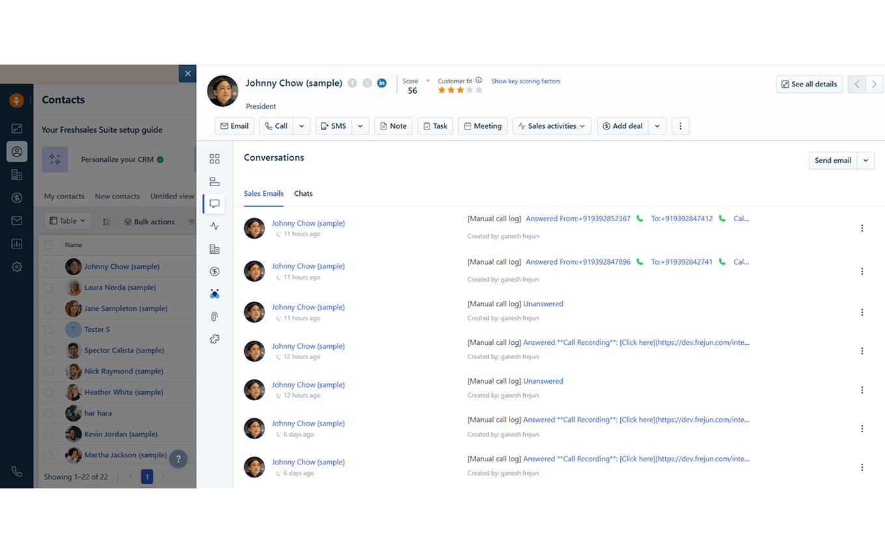Check the Tester S row checkbox
Image resolution: width=885 pixels, height=553 pixels.
49,329
